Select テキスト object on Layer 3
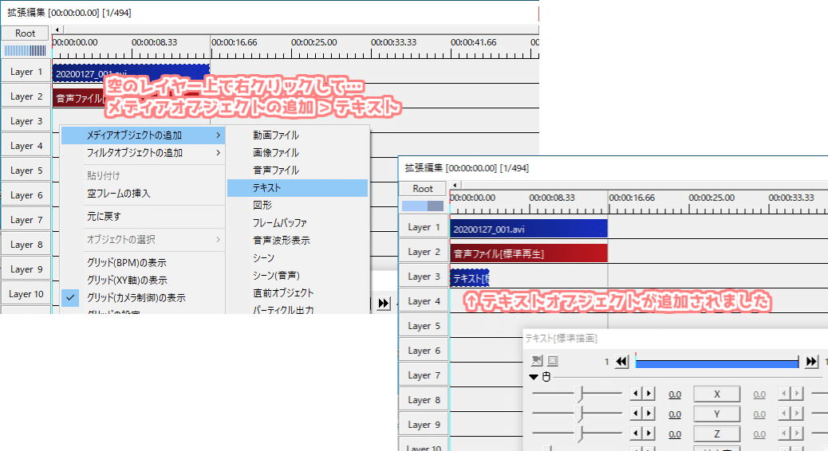The height and width of the screenshot is (451, 828). [470, 278]
